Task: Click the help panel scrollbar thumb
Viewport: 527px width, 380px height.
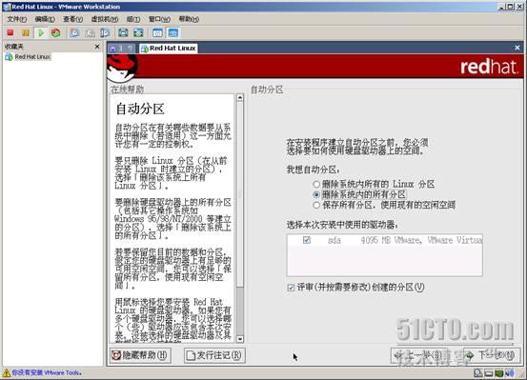Action: 240,194
